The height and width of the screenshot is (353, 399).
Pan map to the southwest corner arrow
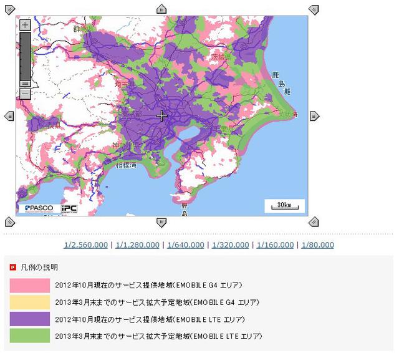[10, 222]
